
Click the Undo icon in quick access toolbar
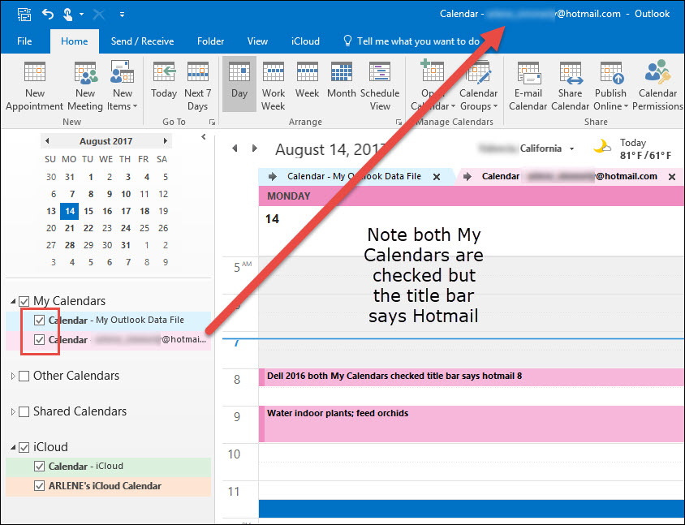click(x=48, y=15)
